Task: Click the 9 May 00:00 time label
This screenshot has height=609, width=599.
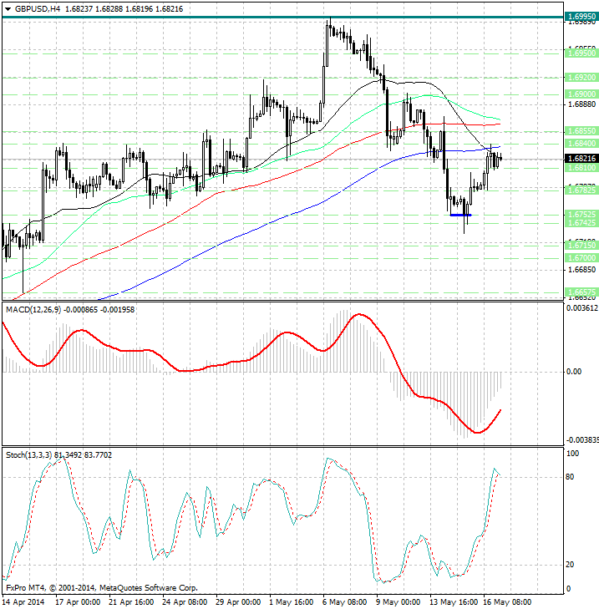Action: (x=398, y=602)
